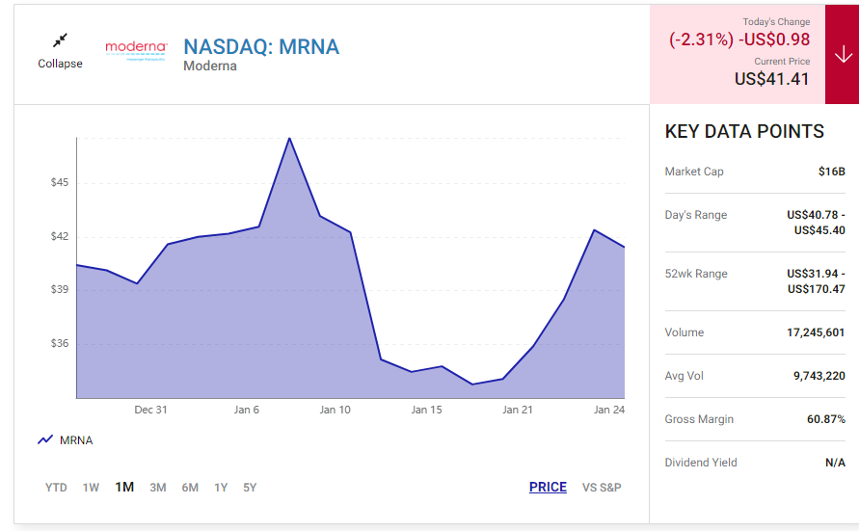This screenshot has width=859, height=531.
Task: Click the Market Cap label
Action: 694,172
